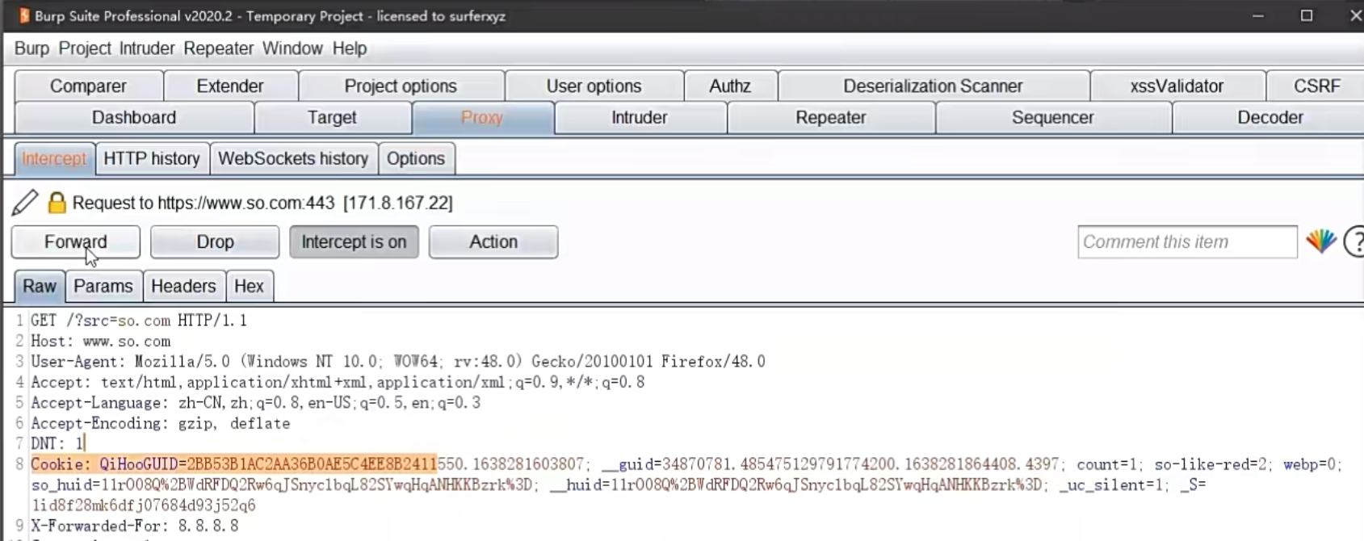Click the padlock HTTPS icon
This screenshot has width=1364, height=541.
pyautogui.click(x=57, y=202)
